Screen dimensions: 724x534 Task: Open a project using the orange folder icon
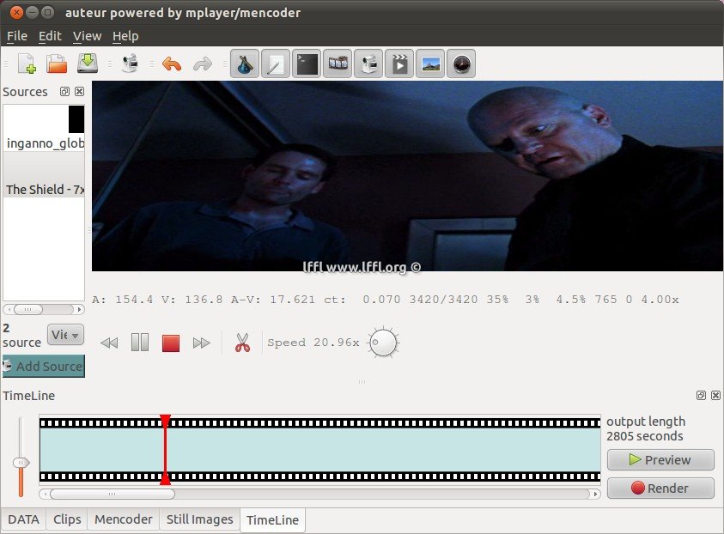coord(57,64)
